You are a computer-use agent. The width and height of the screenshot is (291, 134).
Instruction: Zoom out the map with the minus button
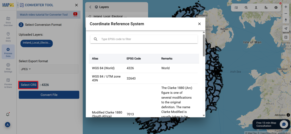(x=286, y=13)
